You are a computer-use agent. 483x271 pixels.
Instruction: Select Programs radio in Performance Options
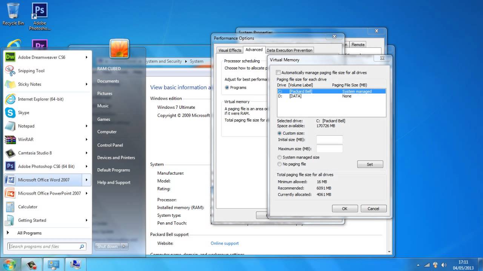point(227,87)
